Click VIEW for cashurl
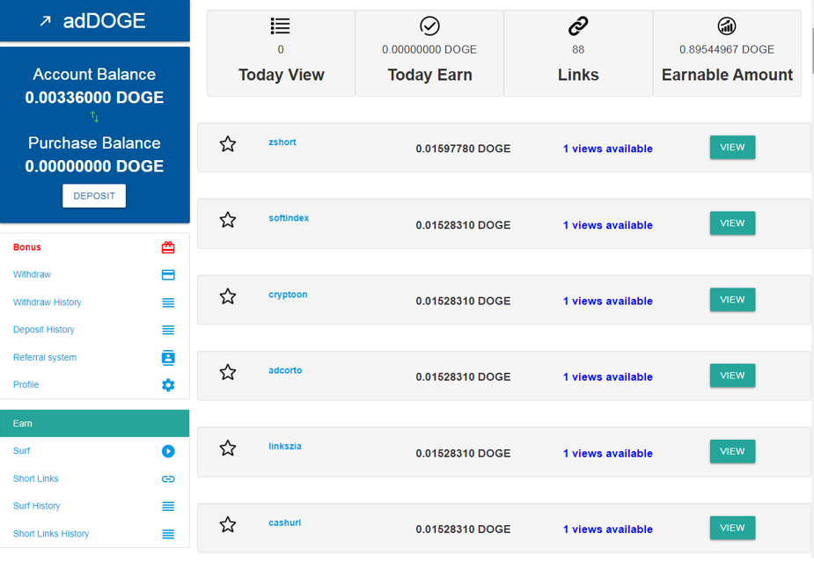This screenshot has height=562, width=814. coord(732,528)
